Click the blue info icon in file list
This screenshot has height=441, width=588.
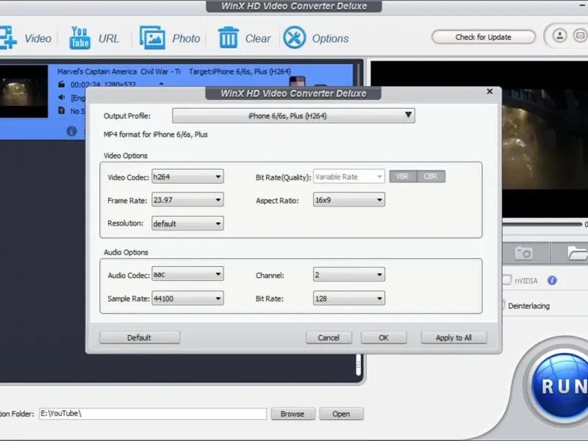coord(71,131)
